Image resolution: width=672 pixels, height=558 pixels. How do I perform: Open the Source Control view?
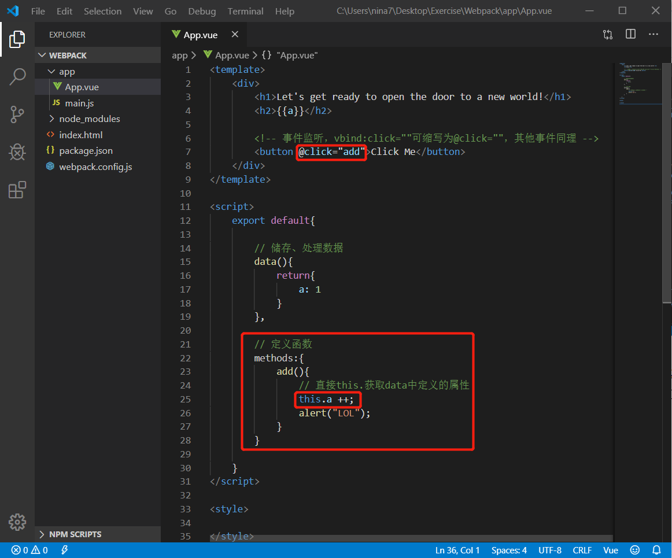click(17, 114)
